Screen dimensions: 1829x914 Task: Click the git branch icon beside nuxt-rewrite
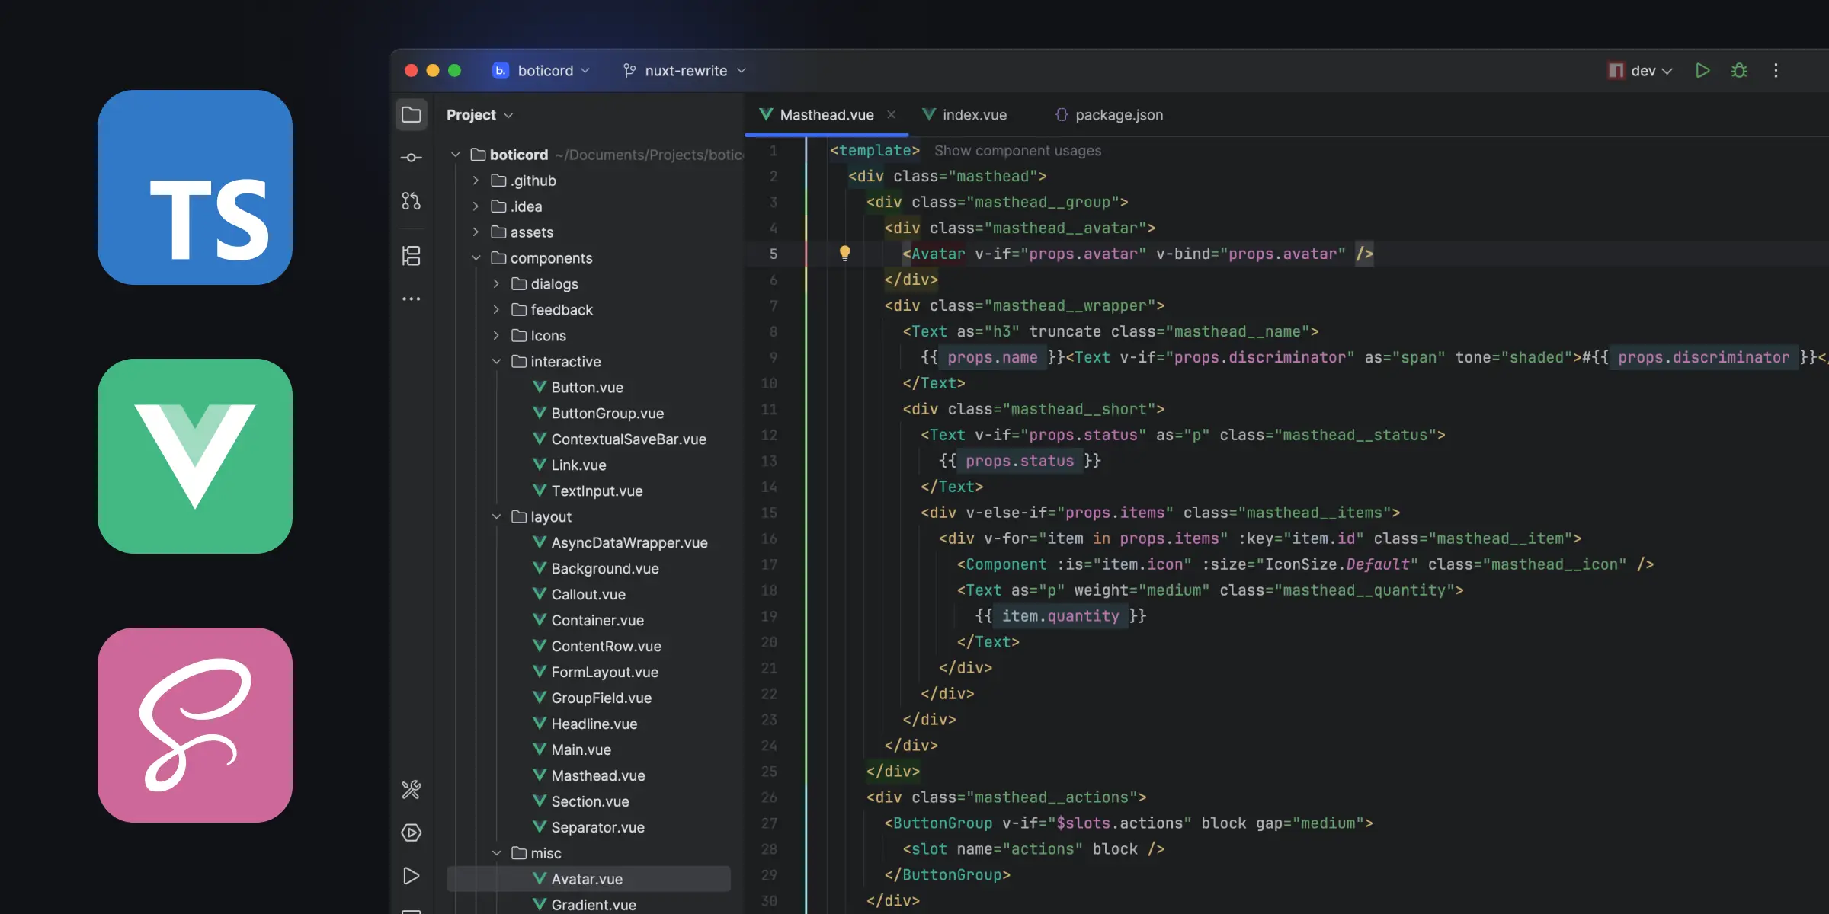629,71
